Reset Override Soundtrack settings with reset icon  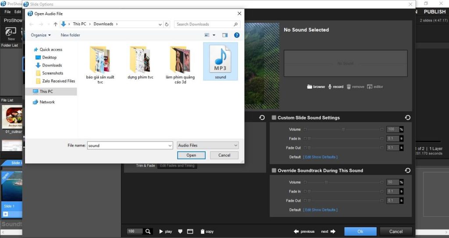[408, 171]
